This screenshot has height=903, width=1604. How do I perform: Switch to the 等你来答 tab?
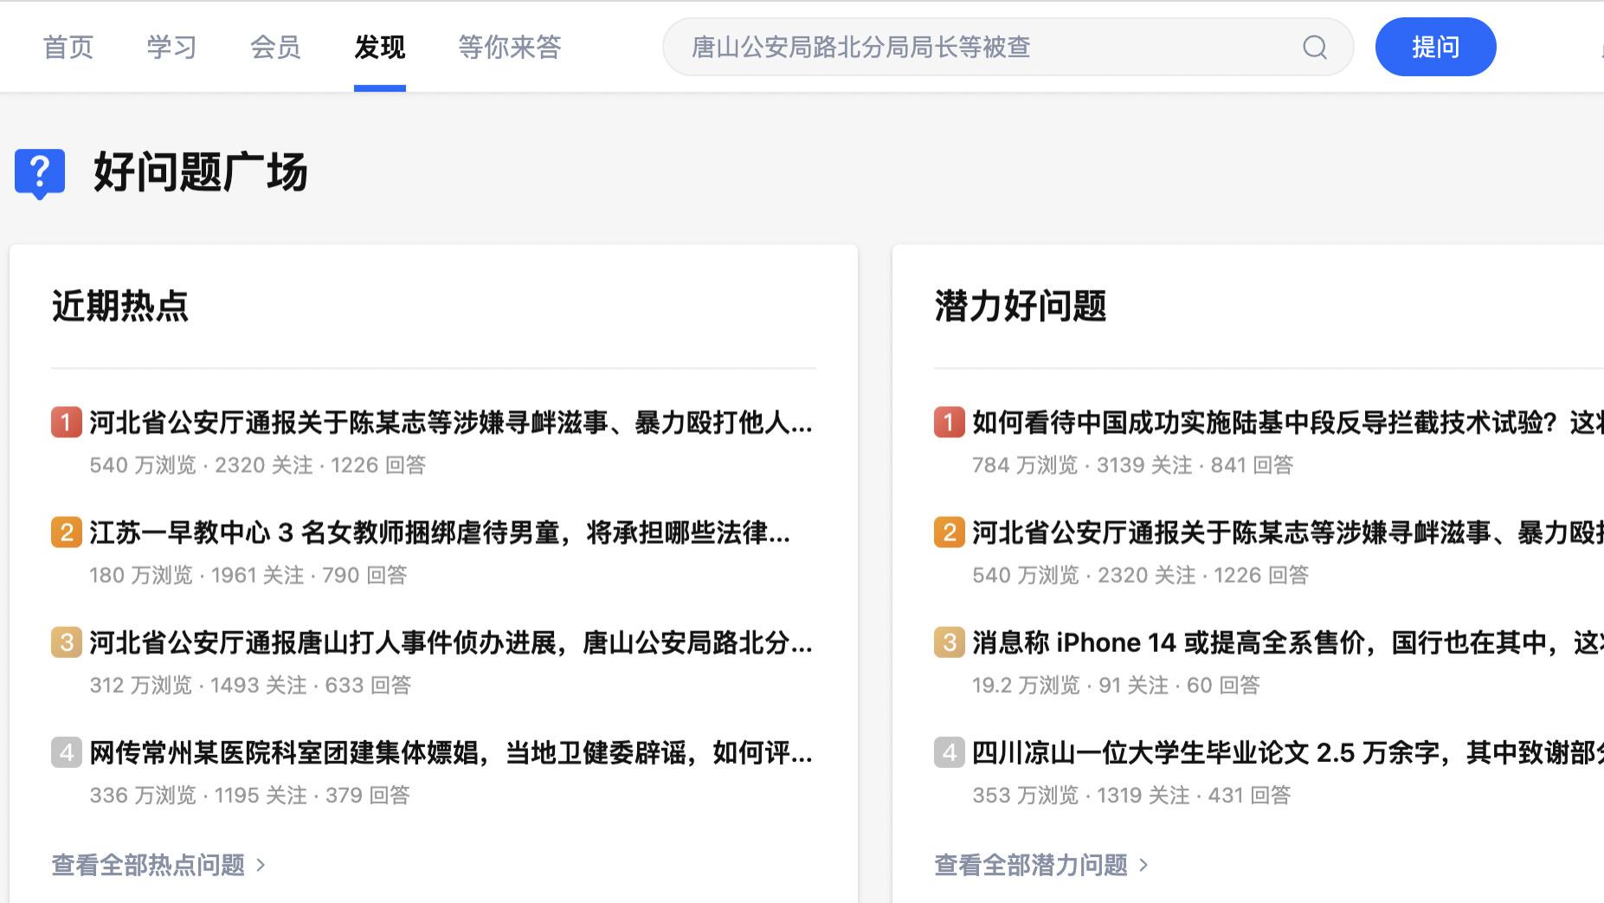(510, 48)
